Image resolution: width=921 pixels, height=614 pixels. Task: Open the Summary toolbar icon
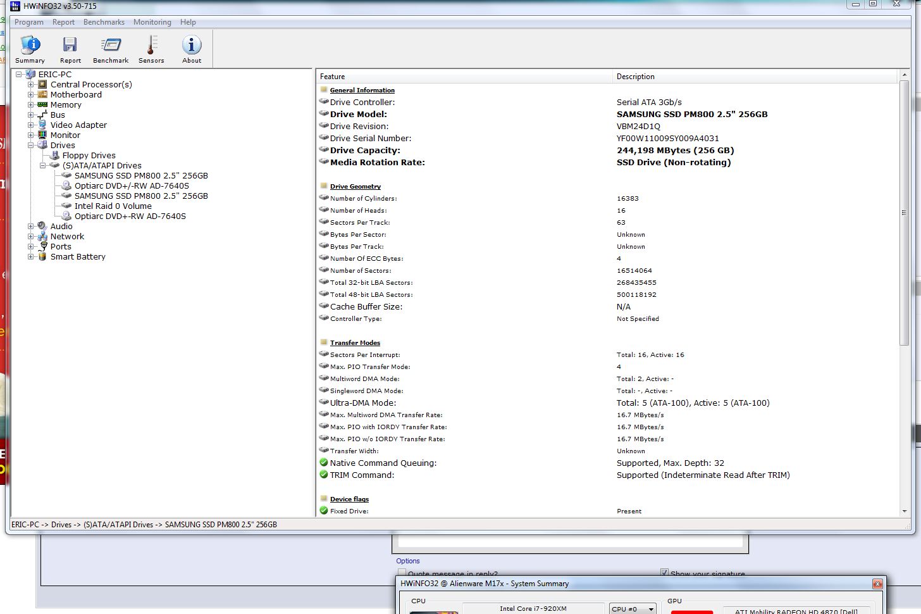click(30, 45)
